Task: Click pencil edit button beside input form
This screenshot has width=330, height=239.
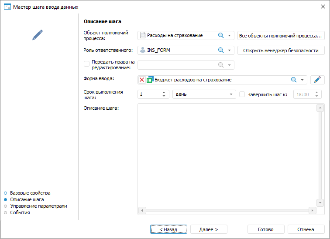Action: [317, 80]
